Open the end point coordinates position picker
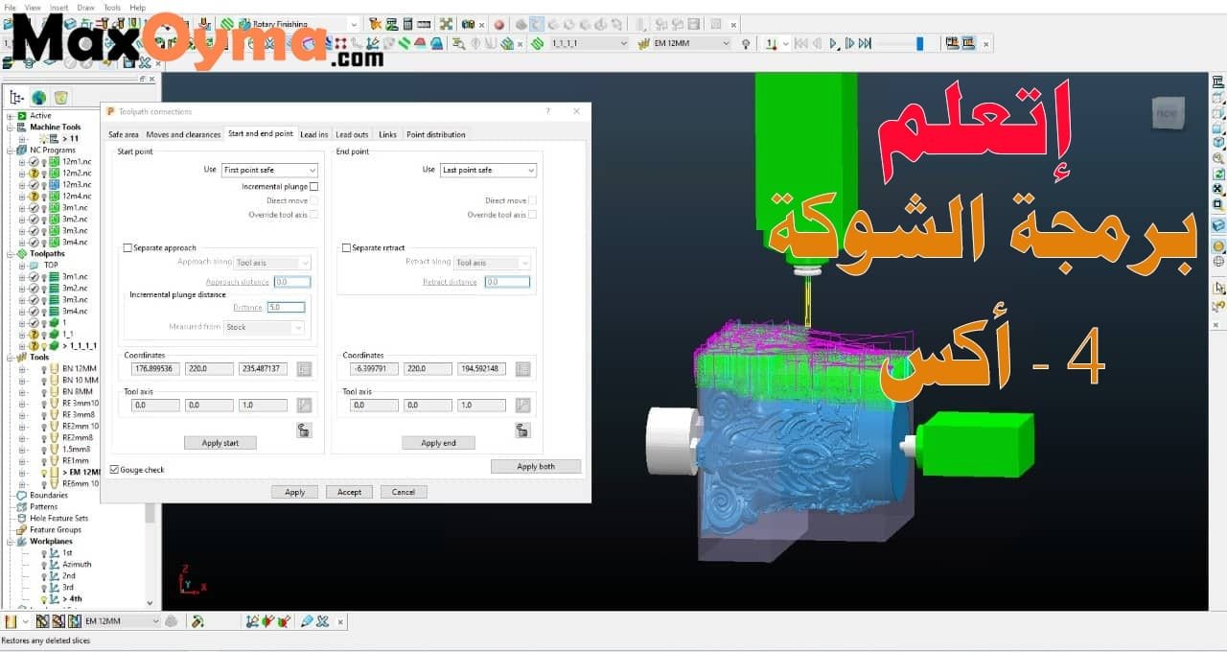The width and height of the screenshot is (1227, 652). tap(523, 368)
